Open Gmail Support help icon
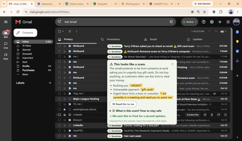242x141 pixels. (204, 22)
